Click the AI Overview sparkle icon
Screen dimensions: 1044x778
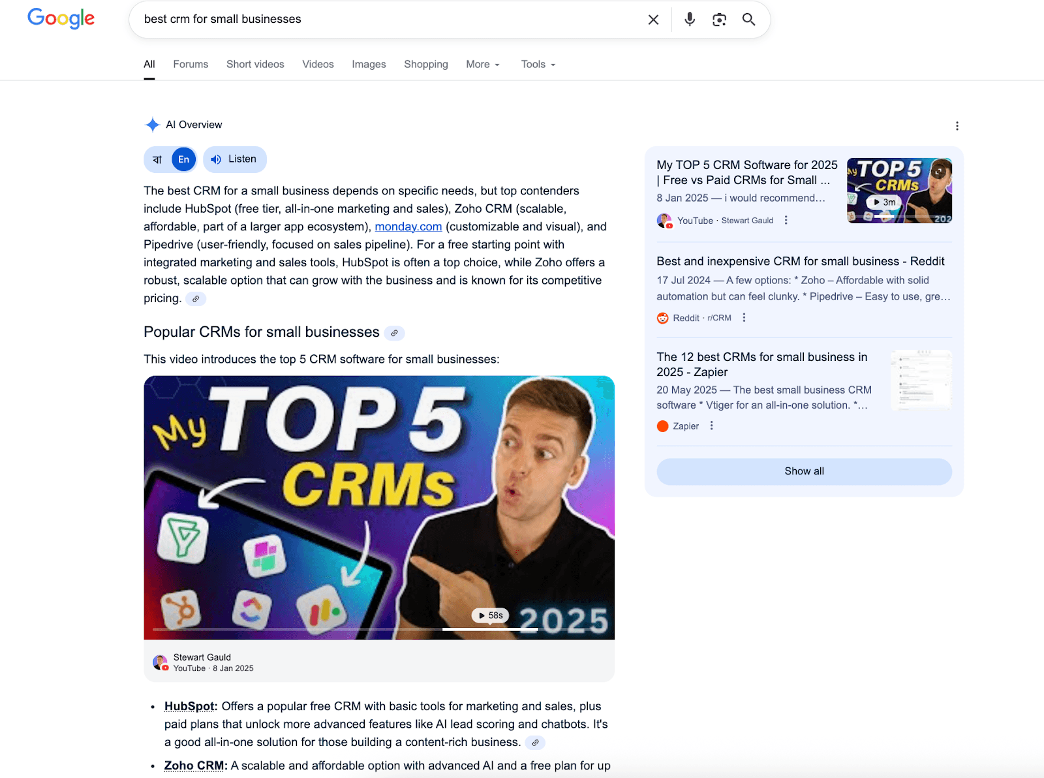pos(152,125)
